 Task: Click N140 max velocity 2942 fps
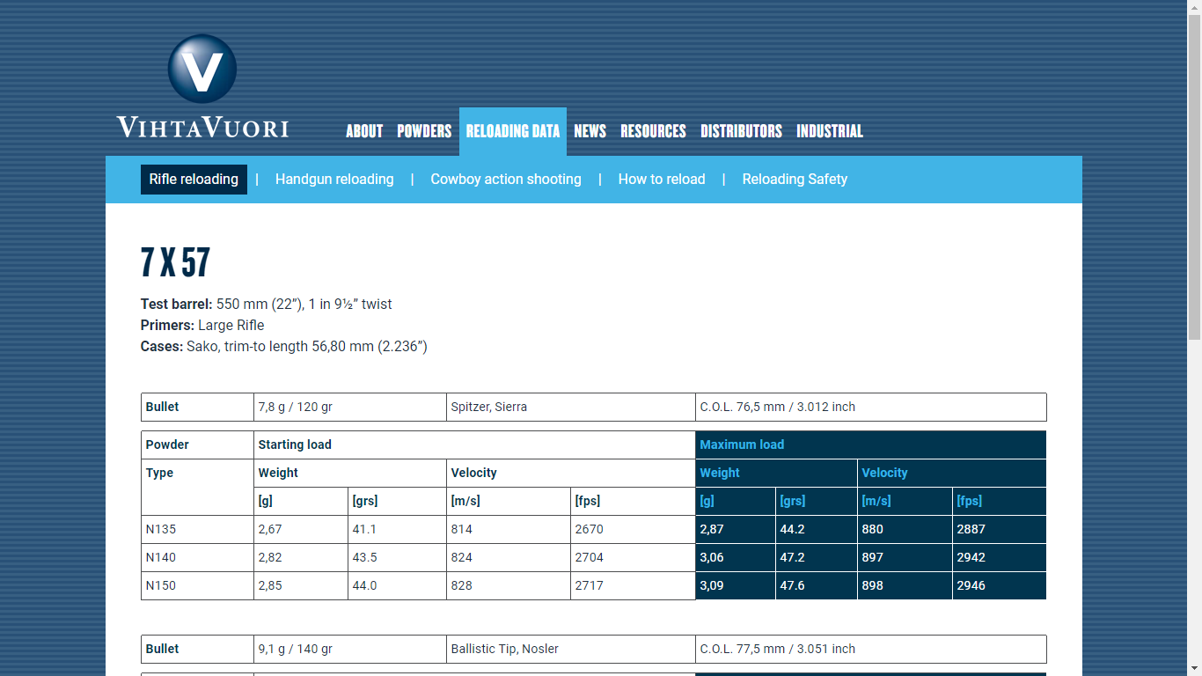(x=1000, y=558)
